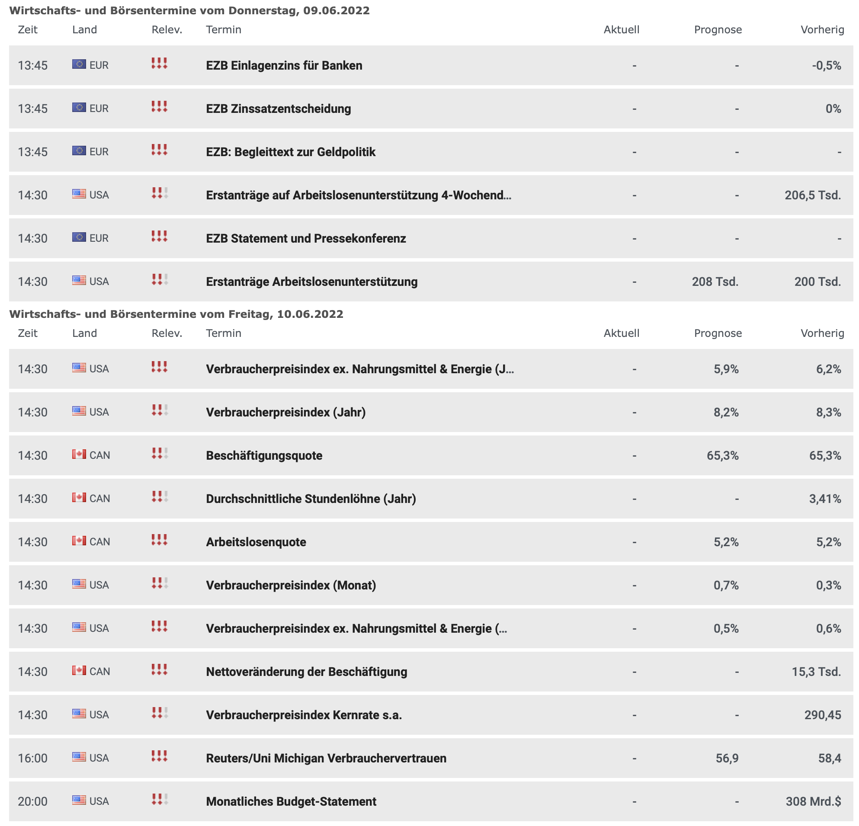Click relevance marks for EZB Statement und Pressekonferenz
The width and height of the screenshot is (859, 826).
(x=160, y=236)
